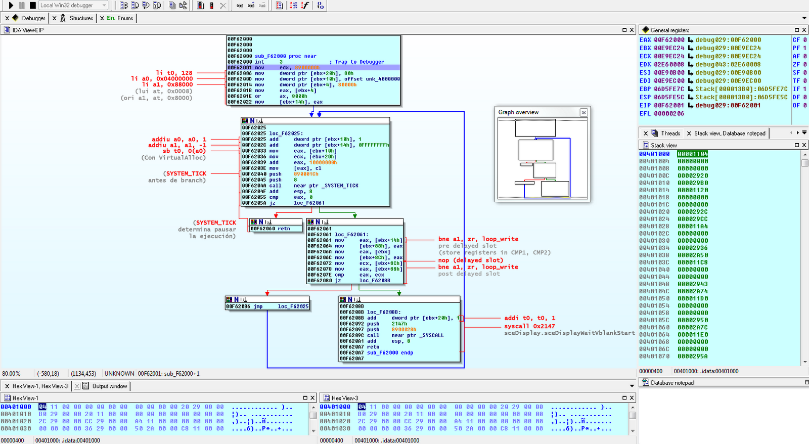Click the step over toolbar icon

pyautogui.click(x=135, y=6)
